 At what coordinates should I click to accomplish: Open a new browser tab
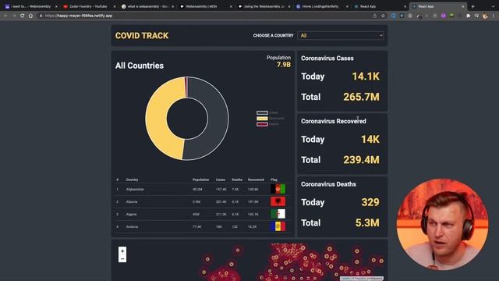(473, 6)
